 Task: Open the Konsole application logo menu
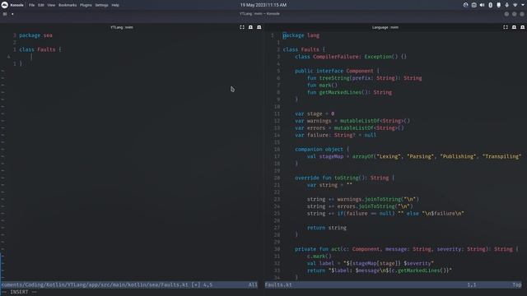5,5
